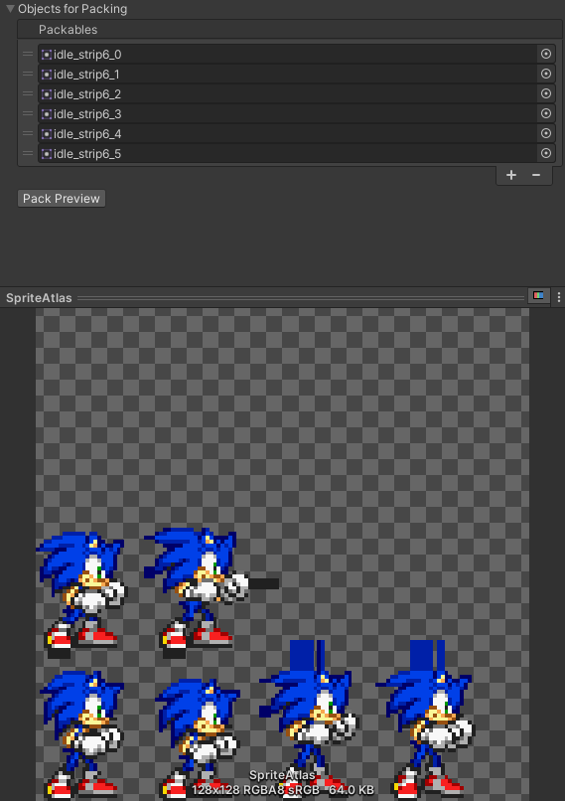Image resolution: width=565 pixels, height=801 pixels.
Task: Click the SpriteAtlas preview title bar
Action: click(264, 297)
